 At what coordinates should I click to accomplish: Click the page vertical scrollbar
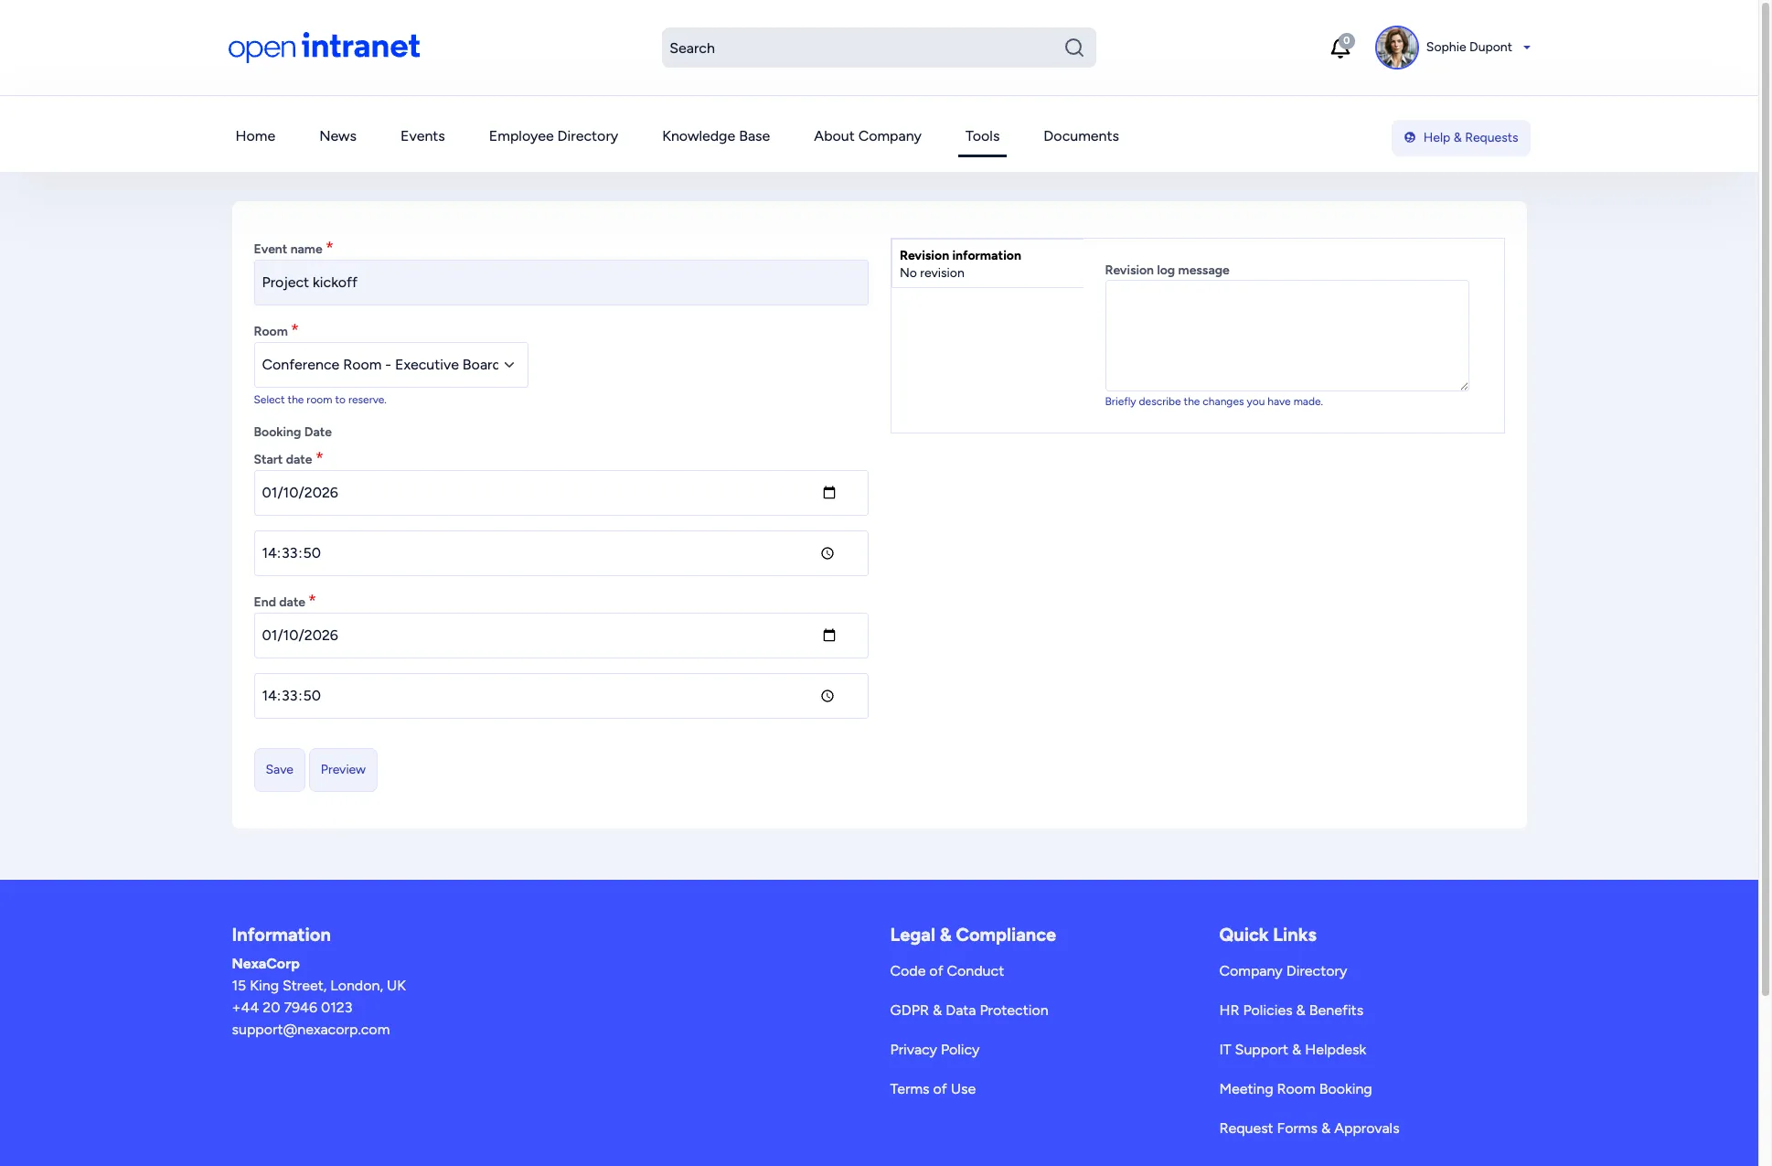click(x=1765, y=498)
